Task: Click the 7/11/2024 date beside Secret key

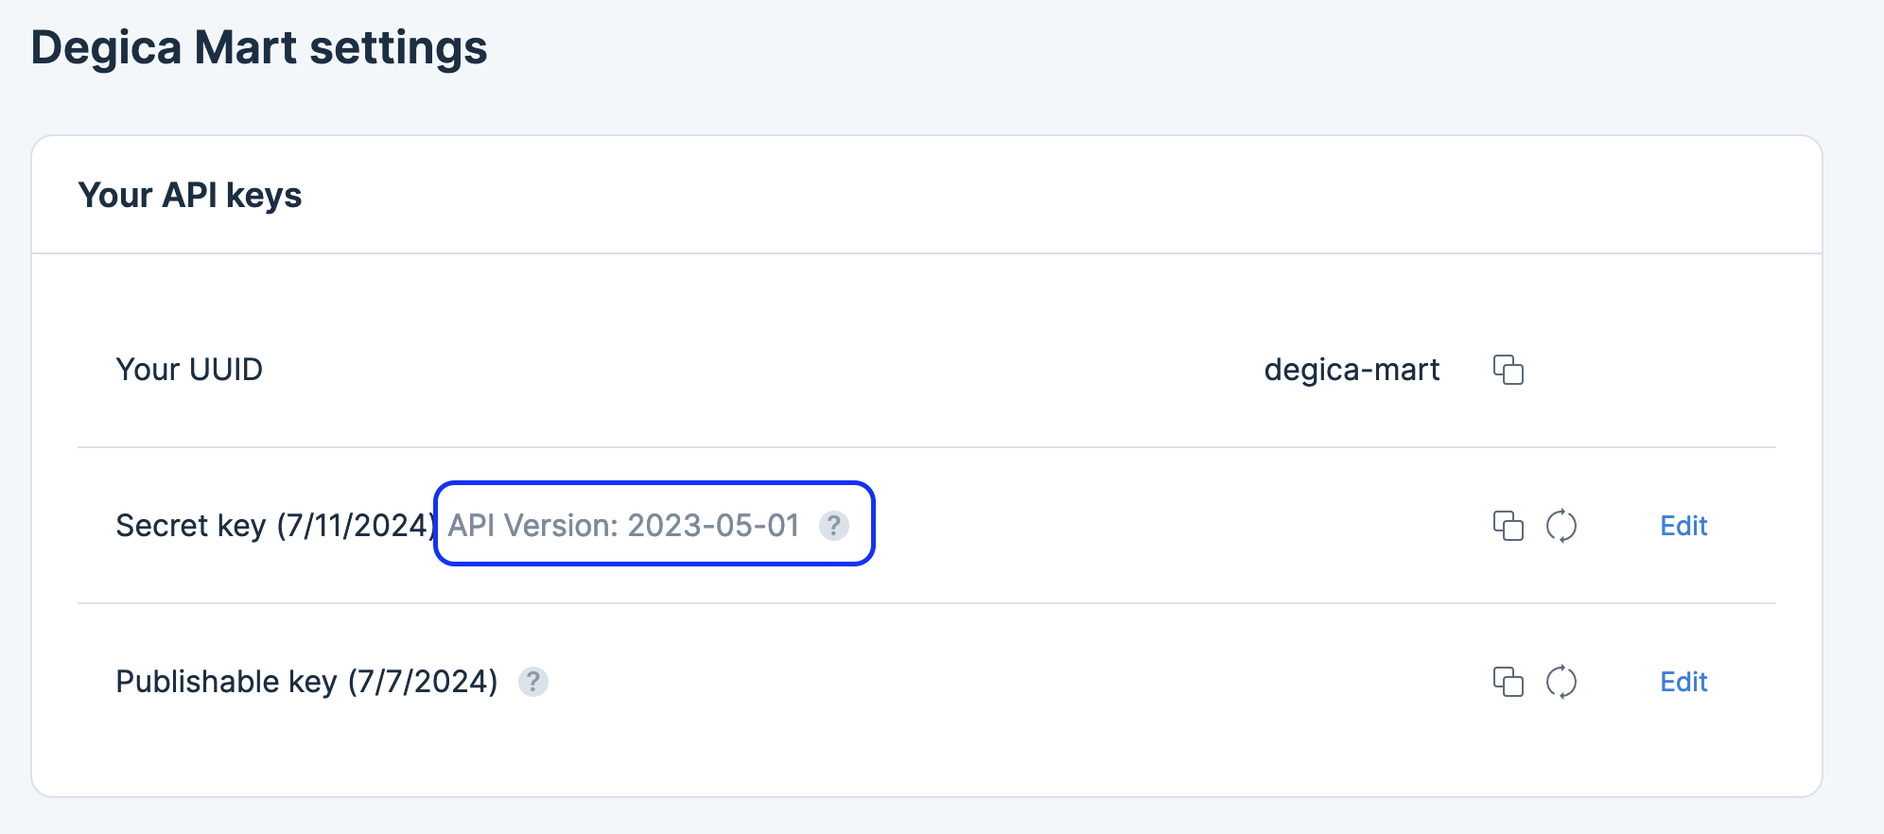Action: pos(356,526)
